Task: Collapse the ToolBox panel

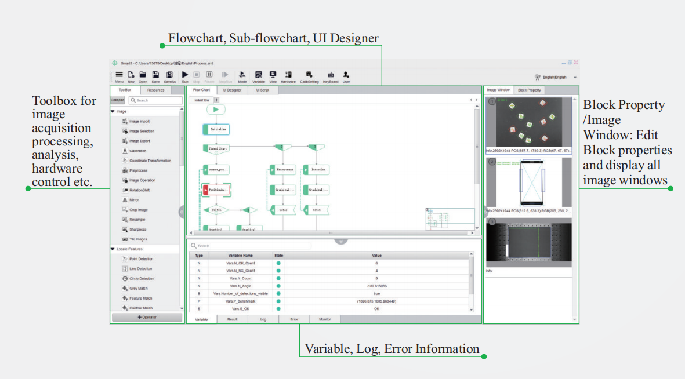Action: (117, 100)
